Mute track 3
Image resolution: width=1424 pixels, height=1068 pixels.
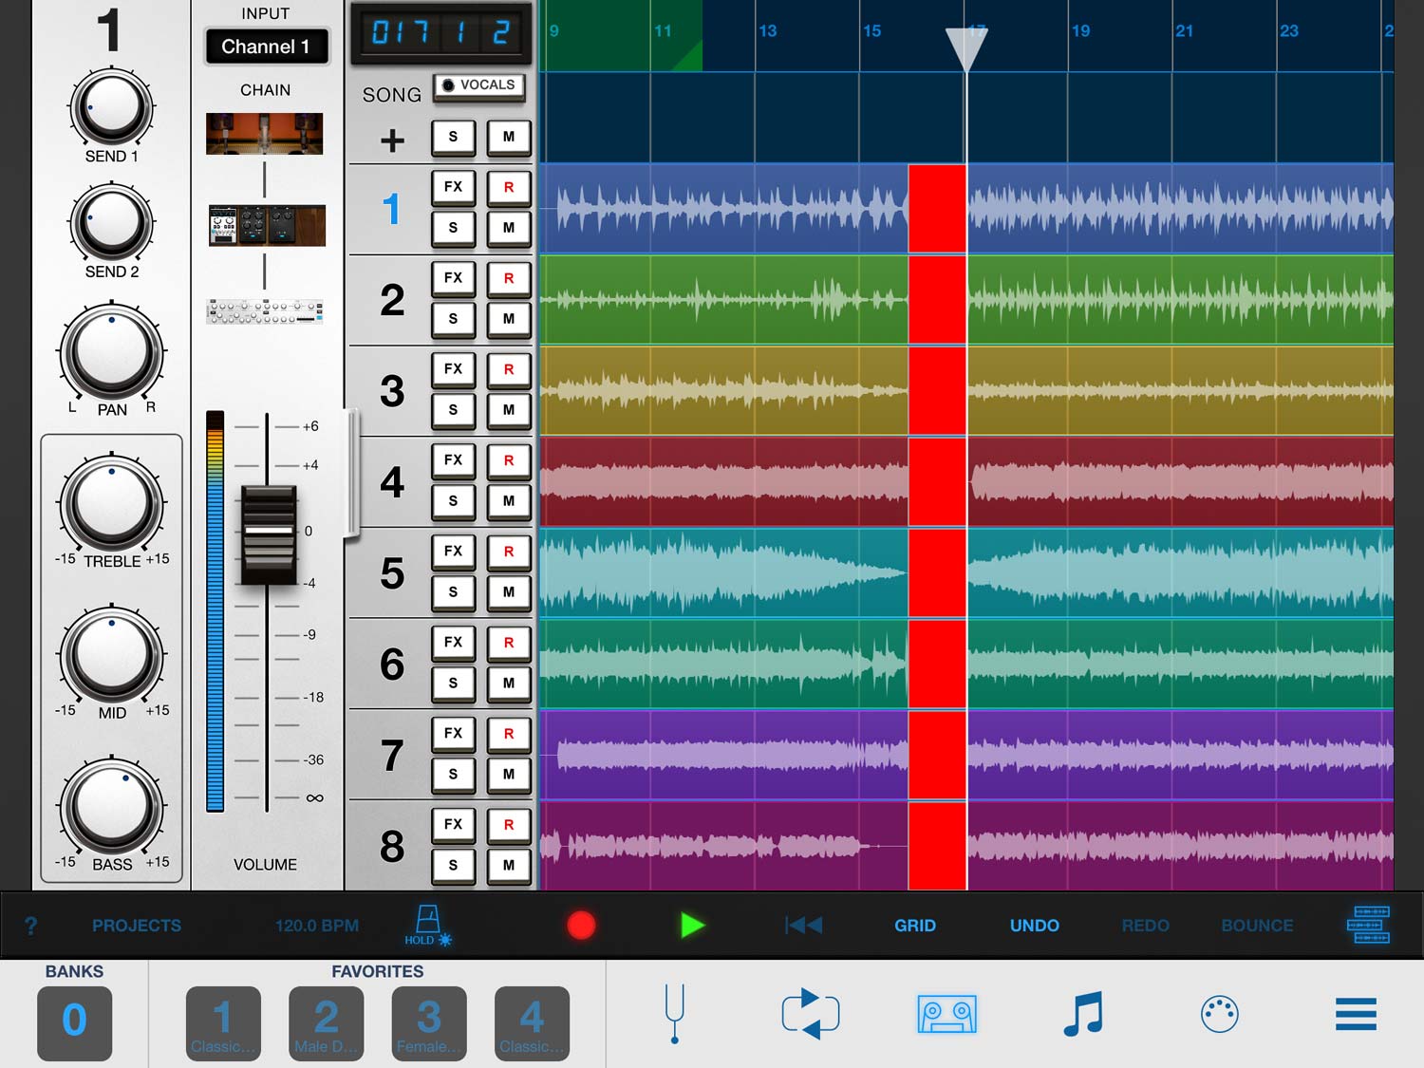click(x=509, y=410)
